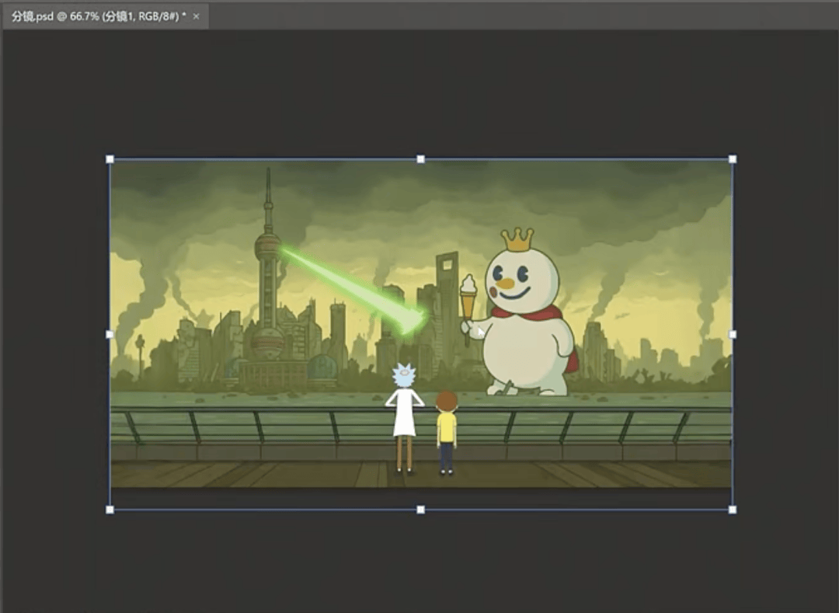Click Morty's yellow shirt

(x=446, y=427)
